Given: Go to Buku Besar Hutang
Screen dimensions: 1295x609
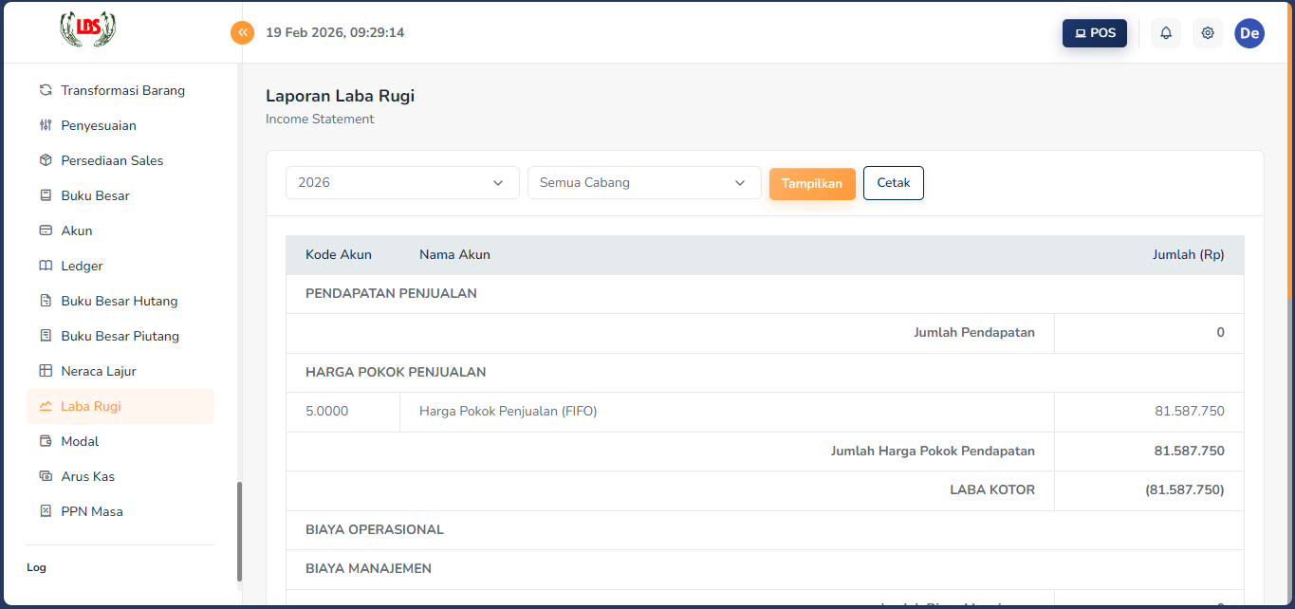Looking at the screenshot, I should click(120, 301).
